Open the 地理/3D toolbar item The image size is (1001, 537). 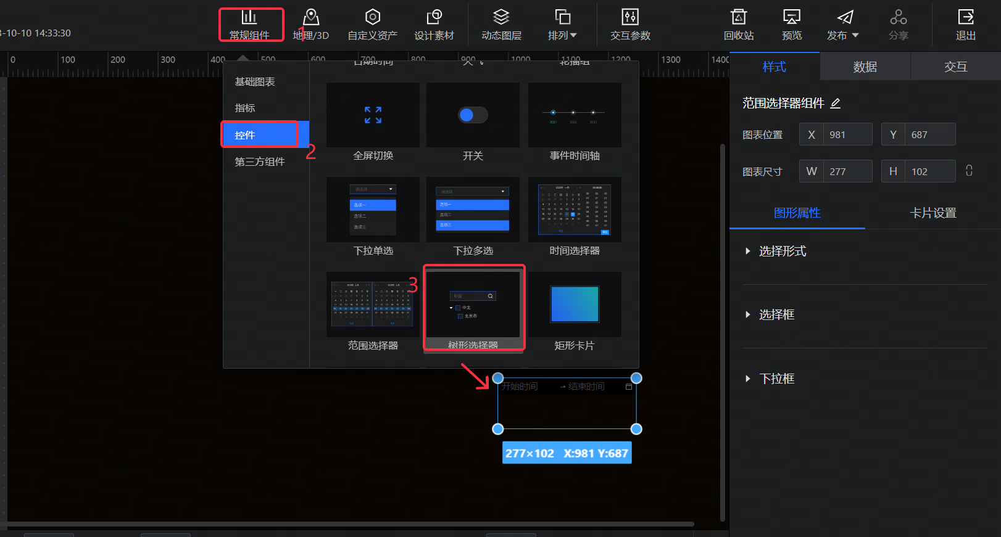click(311, 25)
